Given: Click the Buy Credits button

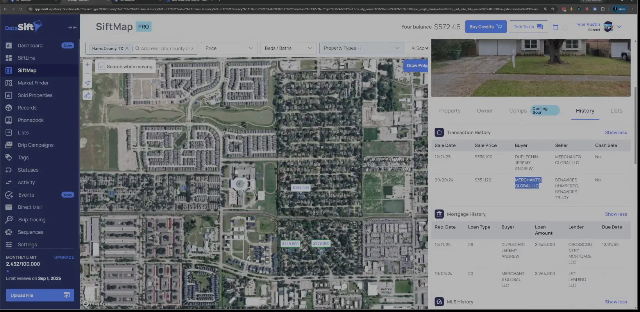Looking at the screenshot, I should (486, 27).
